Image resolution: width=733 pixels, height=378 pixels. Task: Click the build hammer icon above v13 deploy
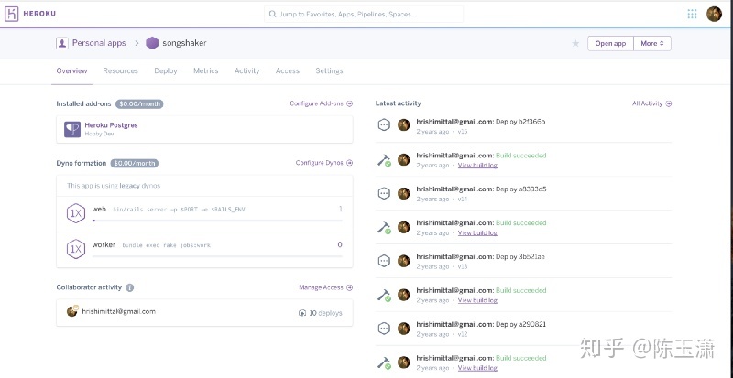pyautogui.click(x=384, y=228)
